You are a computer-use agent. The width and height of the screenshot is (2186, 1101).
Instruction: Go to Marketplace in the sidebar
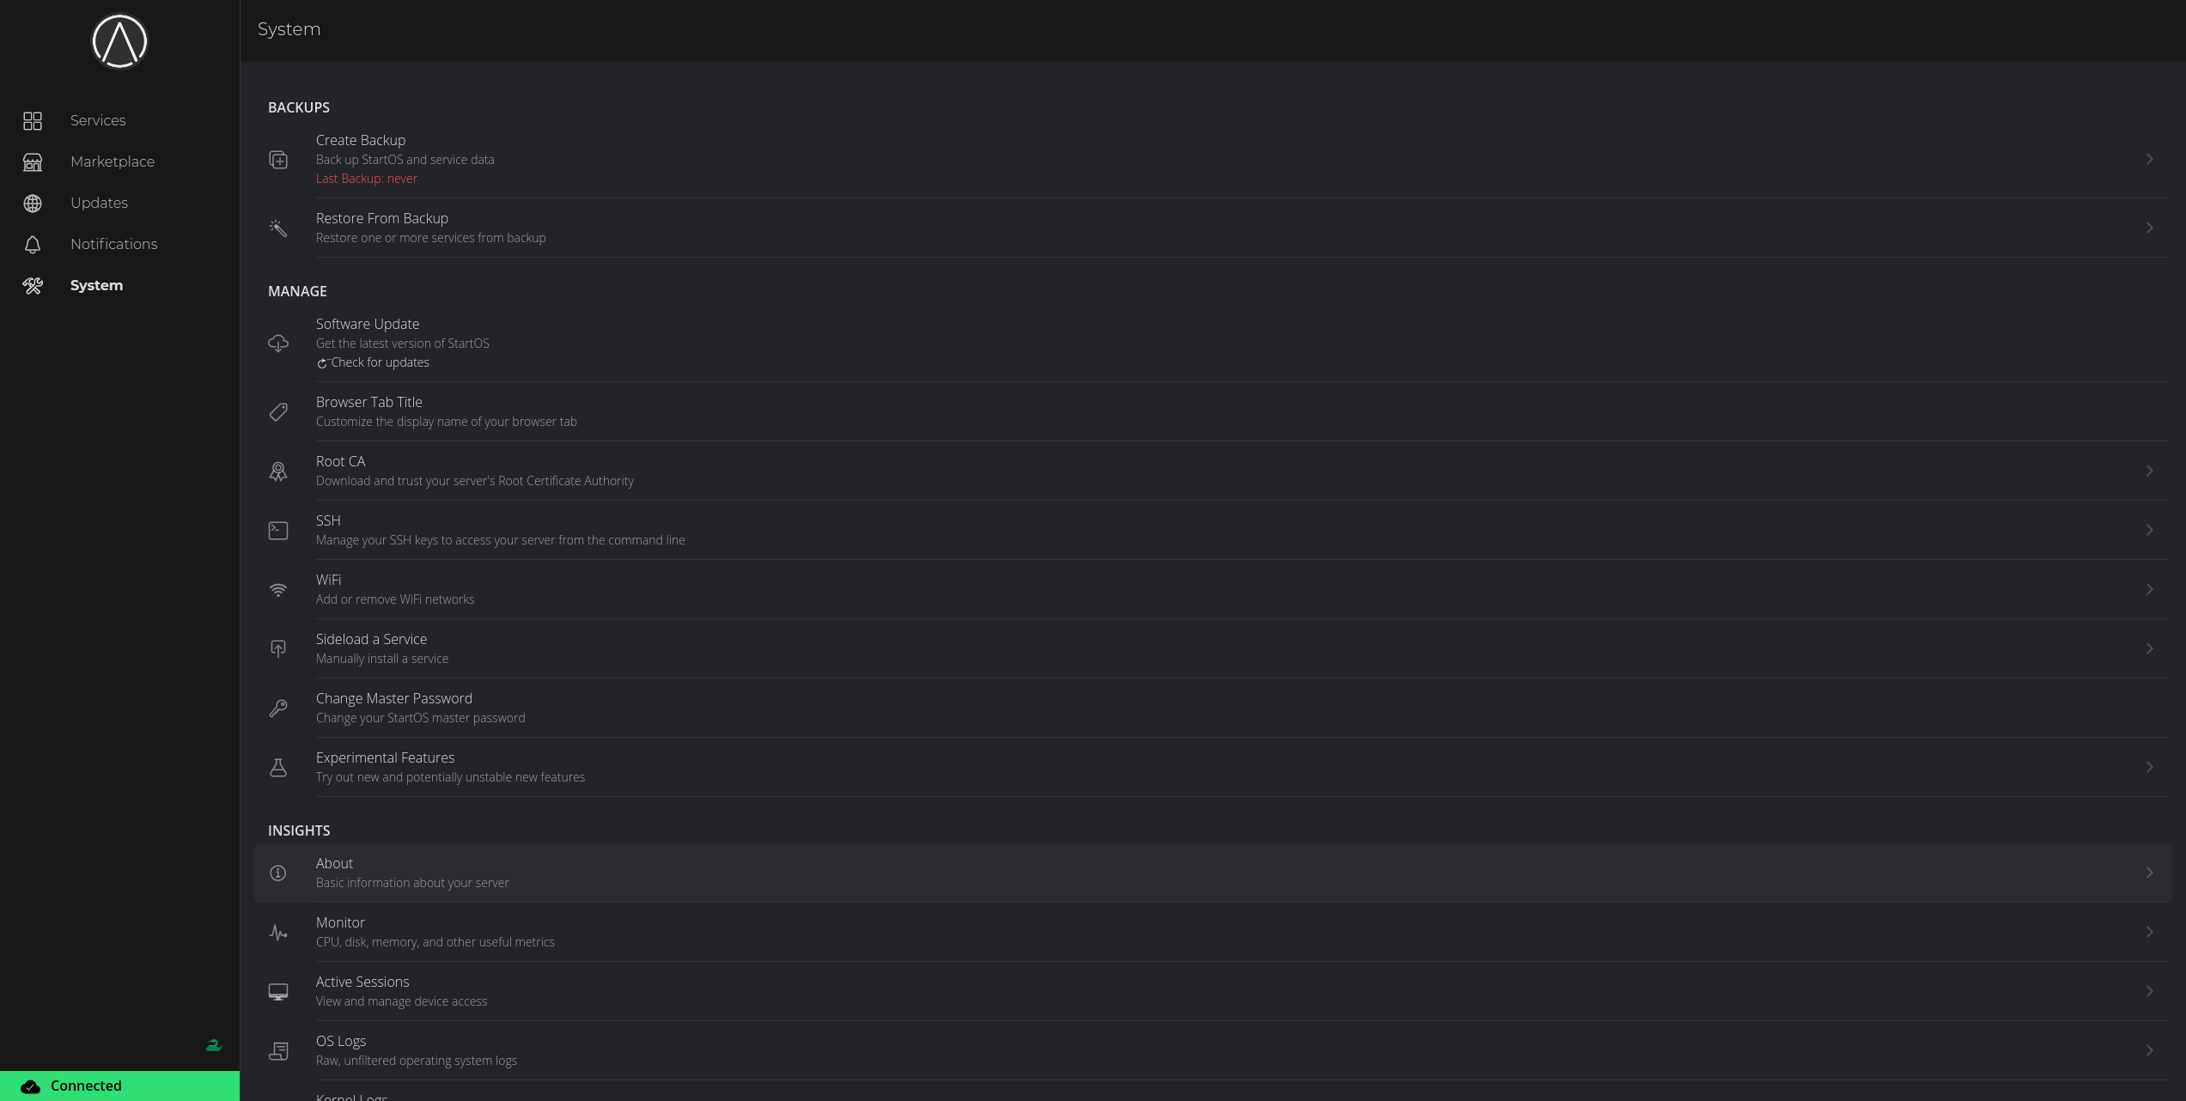pyautogui.click(x=113, y=161)
